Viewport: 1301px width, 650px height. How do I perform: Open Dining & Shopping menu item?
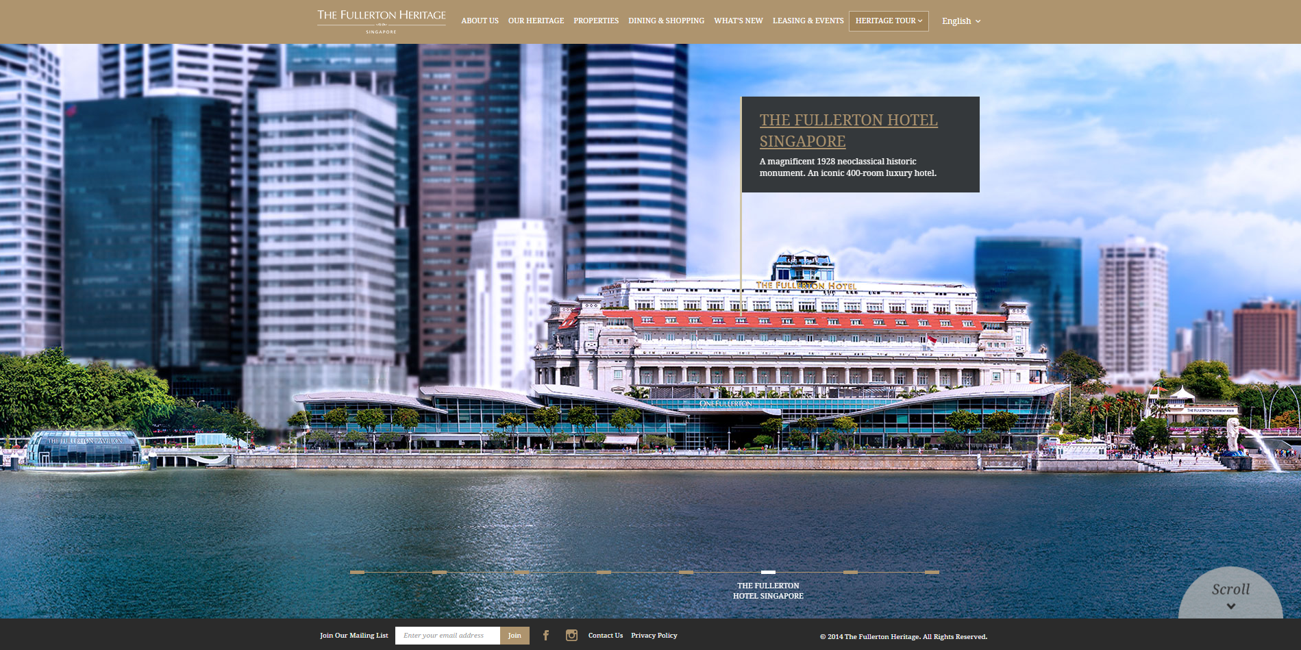click(666, 21)
